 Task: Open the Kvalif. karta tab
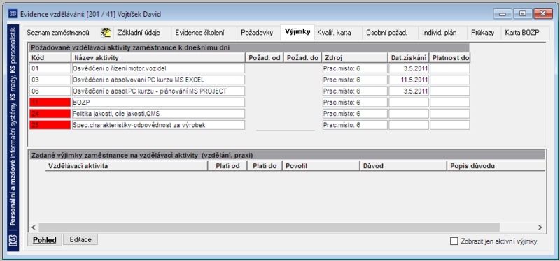click(x=334, y=33)
